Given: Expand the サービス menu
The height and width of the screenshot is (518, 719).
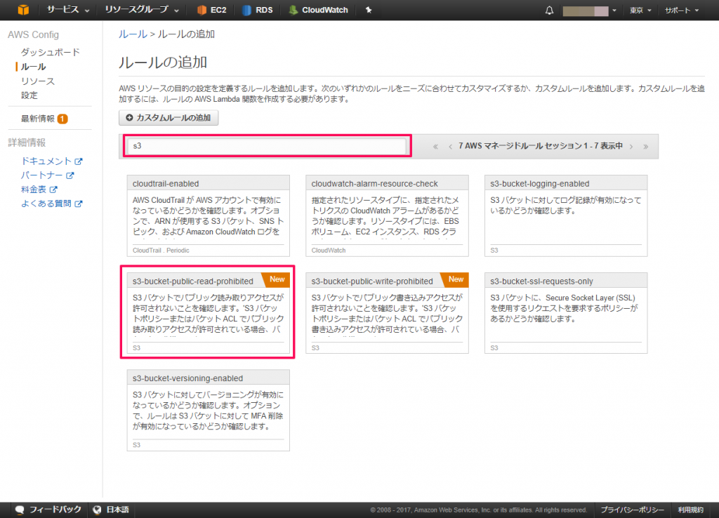Looking at the screenshot, I should click(68, 10).
